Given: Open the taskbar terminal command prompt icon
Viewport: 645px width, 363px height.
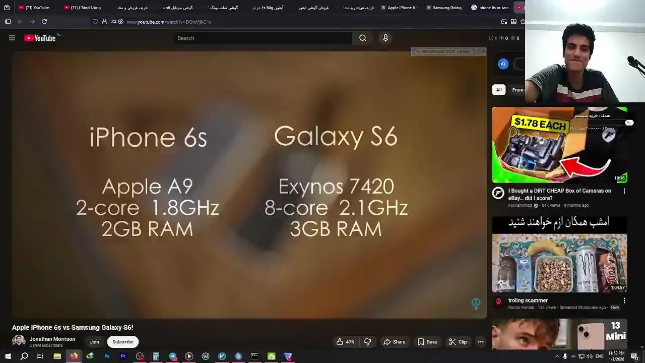Looking at the screenshot, I should (254, 356).
